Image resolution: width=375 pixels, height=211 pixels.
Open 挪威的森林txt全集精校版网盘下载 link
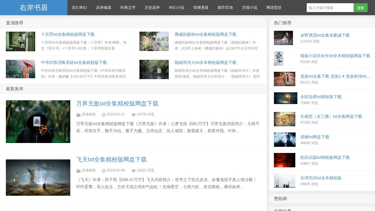coord(205,34)
